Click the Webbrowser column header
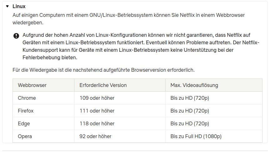 coord(43,85)
